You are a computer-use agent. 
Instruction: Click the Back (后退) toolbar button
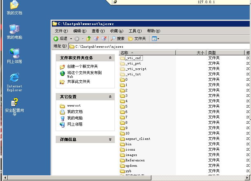[60, 39]
